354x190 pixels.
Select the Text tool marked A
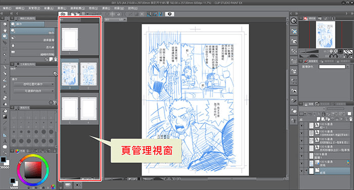point(5,141)
